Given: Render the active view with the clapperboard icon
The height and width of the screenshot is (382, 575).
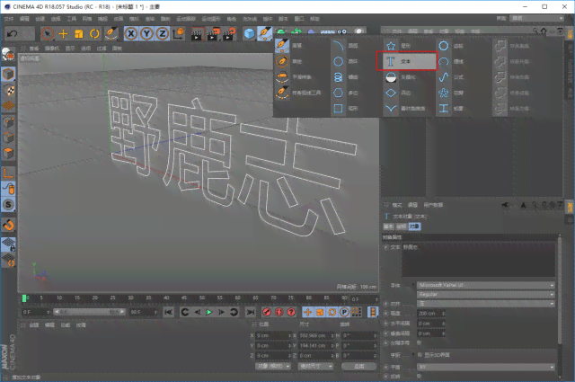Looking at the screenshot, I should pos(198,34).
